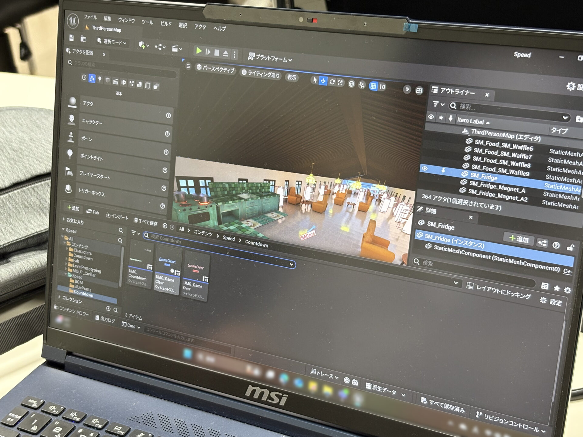
Task: Click the green 追加 button in details
Action: (x=519, y=239)
